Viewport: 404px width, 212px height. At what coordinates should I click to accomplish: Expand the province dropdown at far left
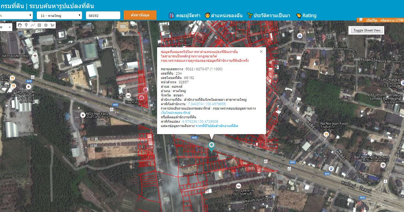[x=16, y=16]
